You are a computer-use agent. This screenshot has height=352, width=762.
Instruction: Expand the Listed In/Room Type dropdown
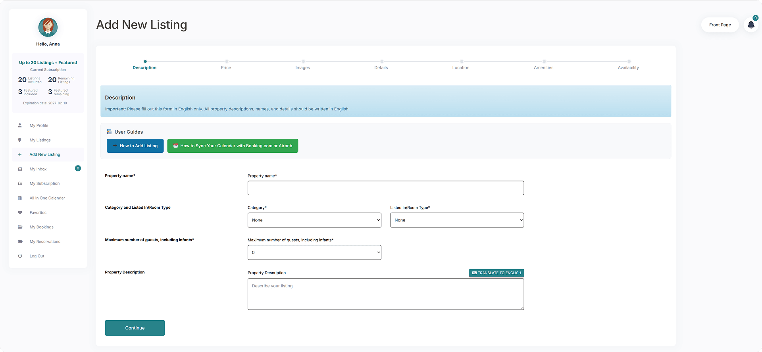pyautogui.click(x=457, y=220)
